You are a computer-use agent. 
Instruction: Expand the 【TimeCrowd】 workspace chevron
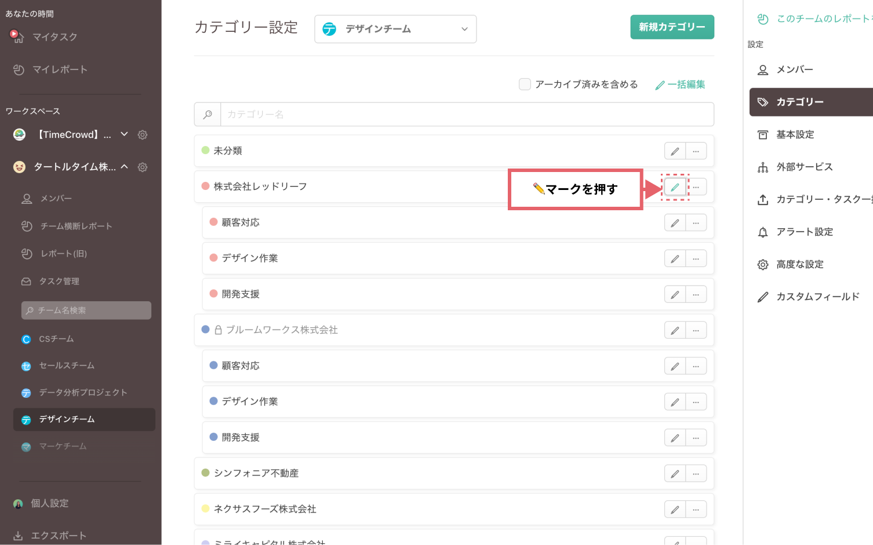124,134
